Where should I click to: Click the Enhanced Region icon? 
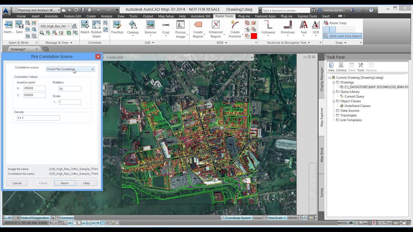coord(216,25)
